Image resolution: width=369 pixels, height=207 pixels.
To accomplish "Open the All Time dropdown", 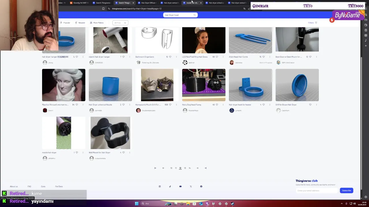I will point(120,23).
